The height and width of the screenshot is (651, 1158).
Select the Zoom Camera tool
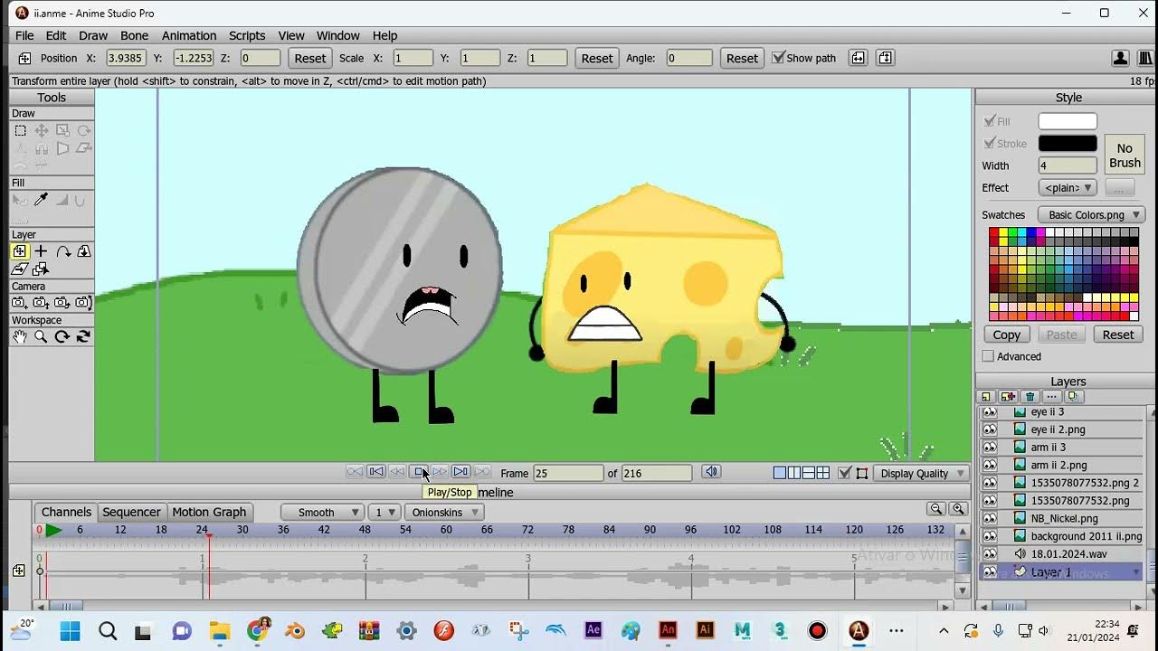[41, 303]
